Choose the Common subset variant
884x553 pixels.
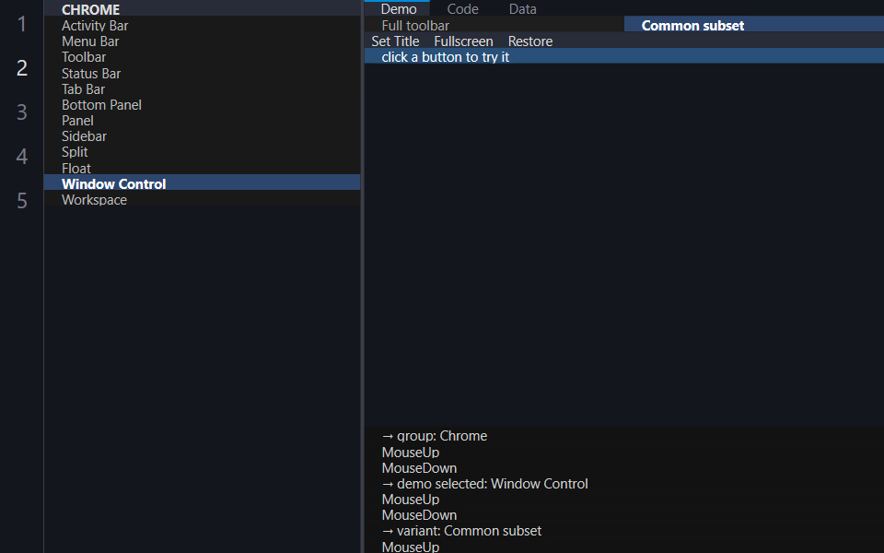754,26
